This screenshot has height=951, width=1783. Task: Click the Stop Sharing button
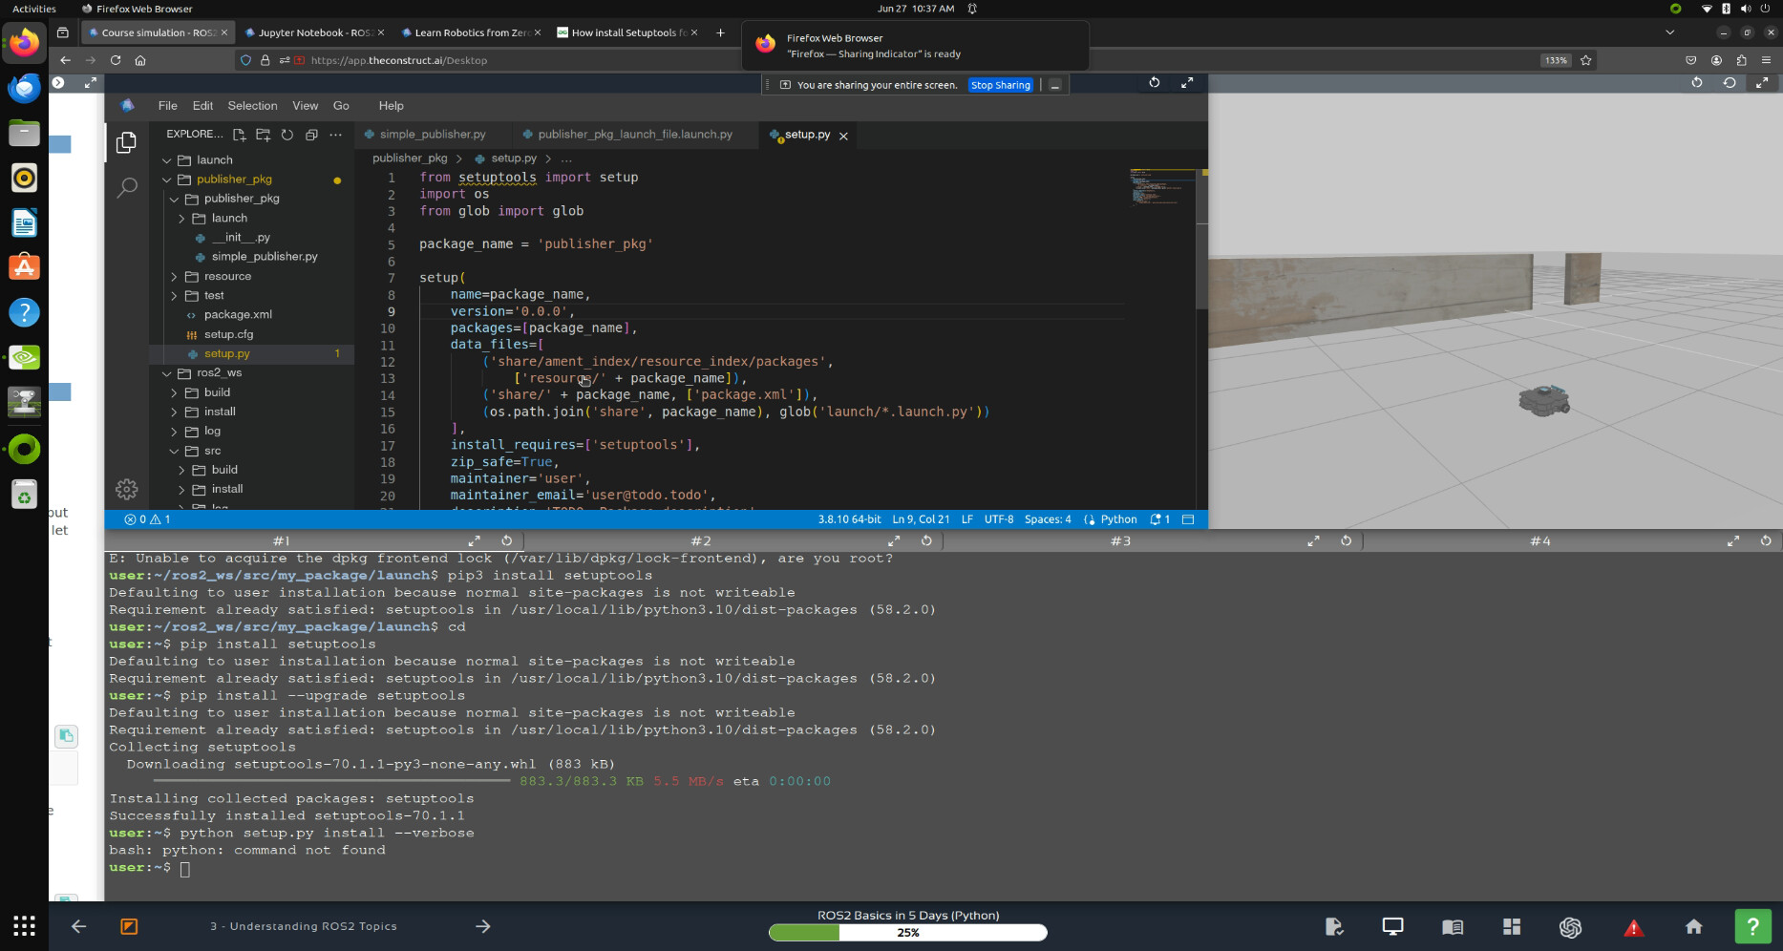pyautogui.click(x=1000, y=85)
